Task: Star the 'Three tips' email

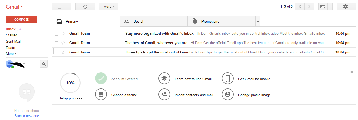Action: (63, 52)
